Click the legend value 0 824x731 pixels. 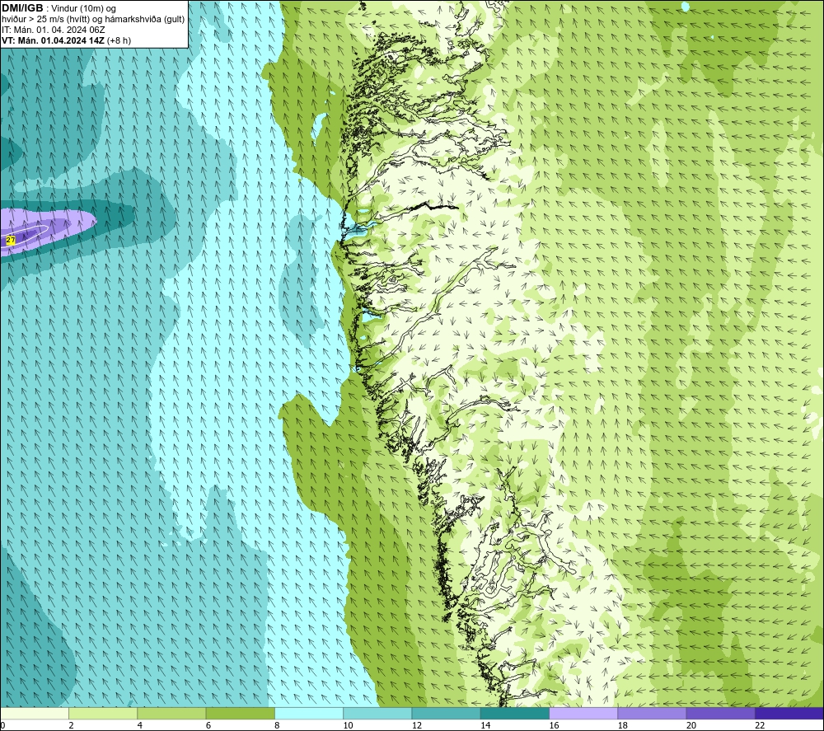[2, 725]
